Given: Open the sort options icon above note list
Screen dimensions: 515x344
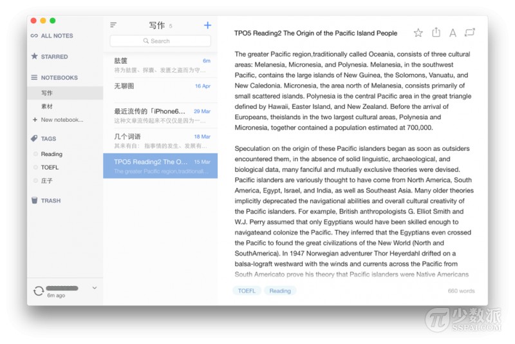Looking at the screenshot, I should (113, 25).
